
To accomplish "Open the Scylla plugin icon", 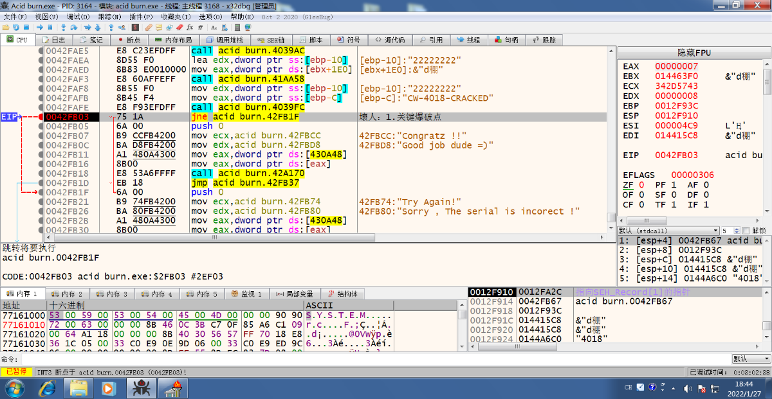I will 135,28.
